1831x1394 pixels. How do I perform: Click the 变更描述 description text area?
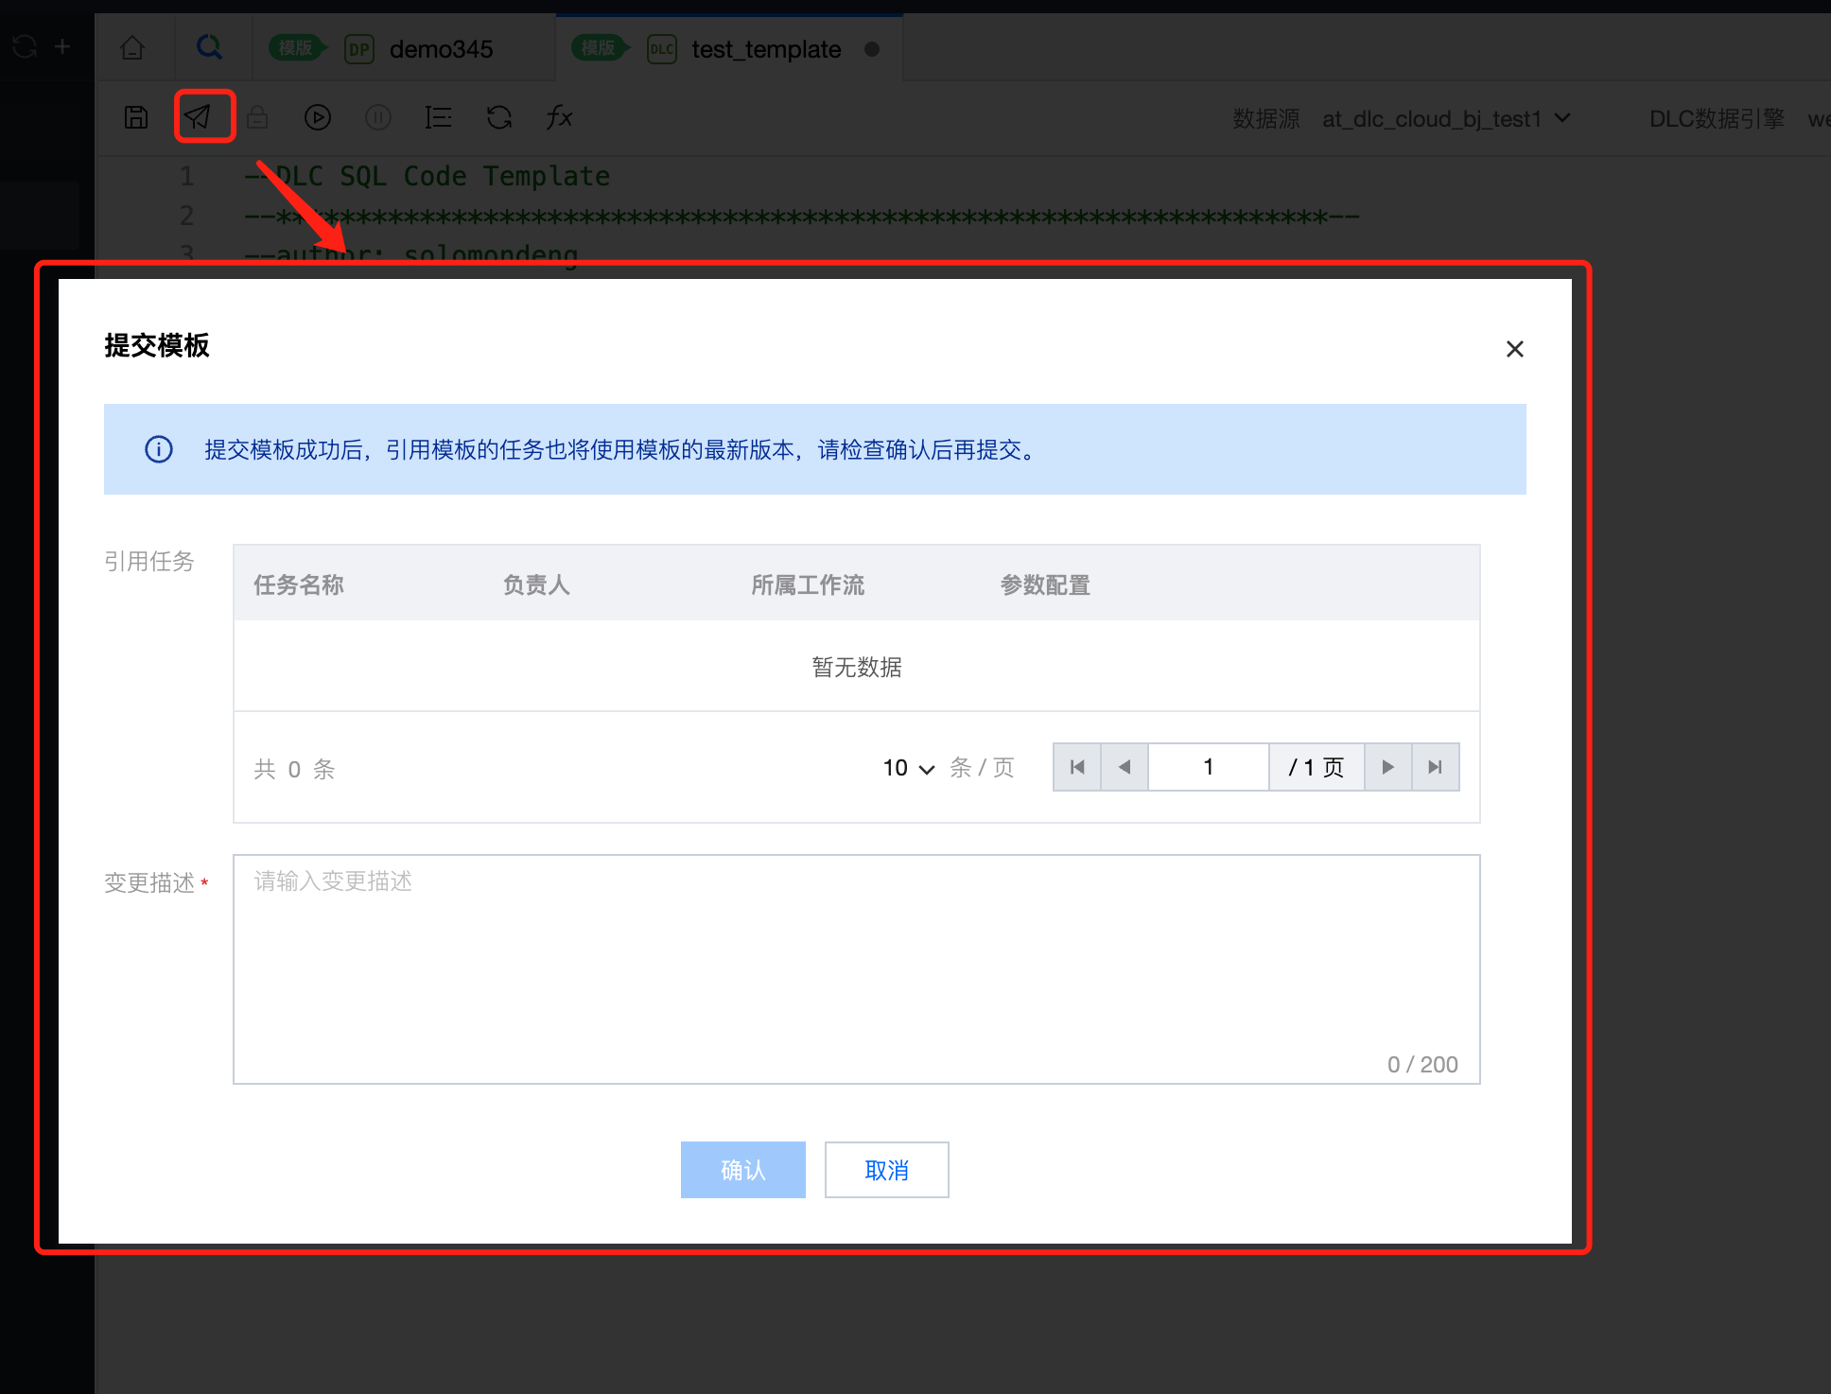tap(856, 968)
